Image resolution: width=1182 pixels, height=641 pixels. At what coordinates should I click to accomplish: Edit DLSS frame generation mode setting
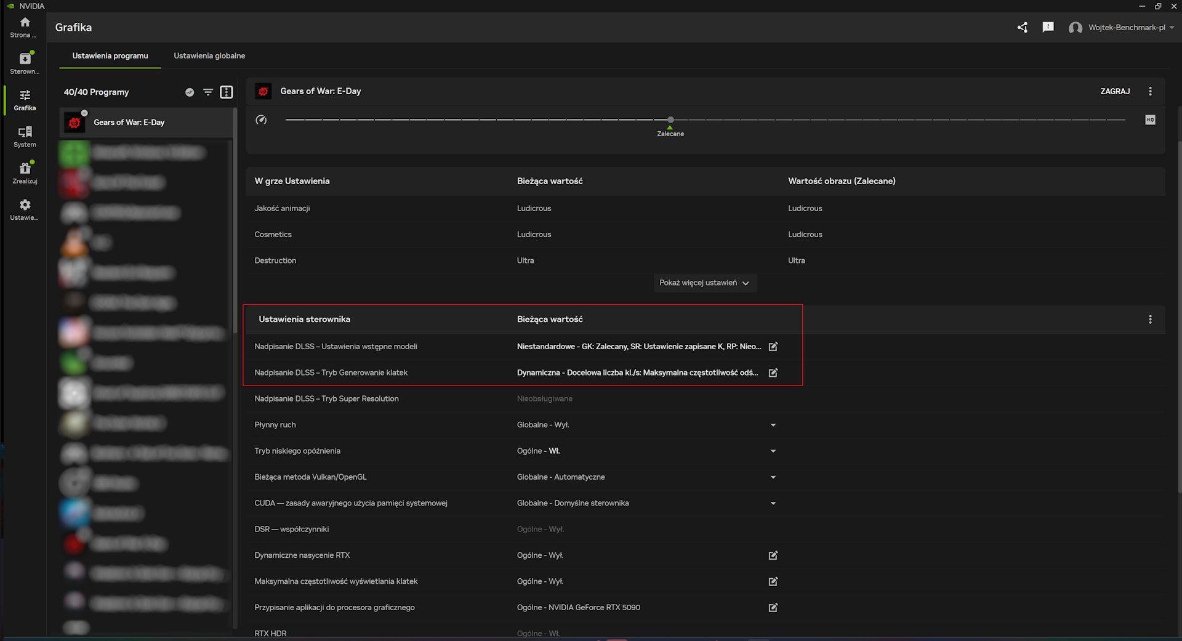click(x=773, y=373)
